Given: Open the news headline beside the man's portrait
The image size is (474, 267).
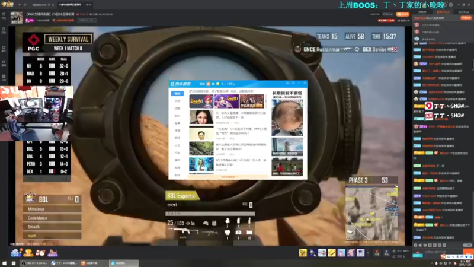Looking at the screenshot, I should click(241, 131).
